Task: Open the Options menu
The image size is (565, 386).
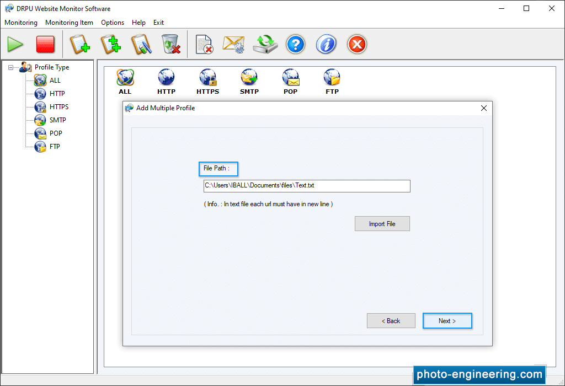Action: coord(113,22)
